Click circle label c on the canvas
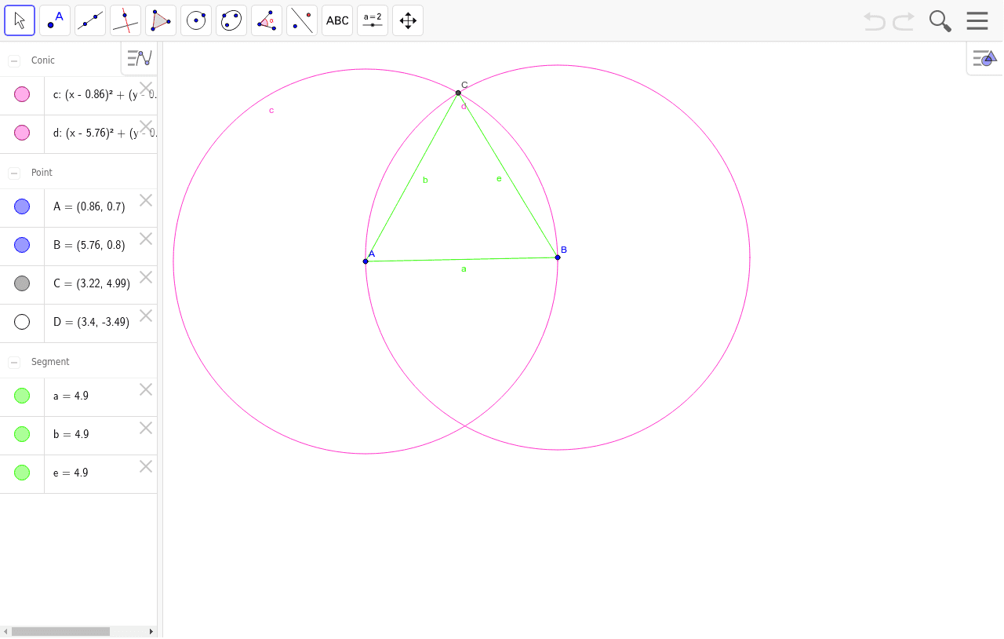This screenshot has width=1004, height=639. tap(271, 110)
